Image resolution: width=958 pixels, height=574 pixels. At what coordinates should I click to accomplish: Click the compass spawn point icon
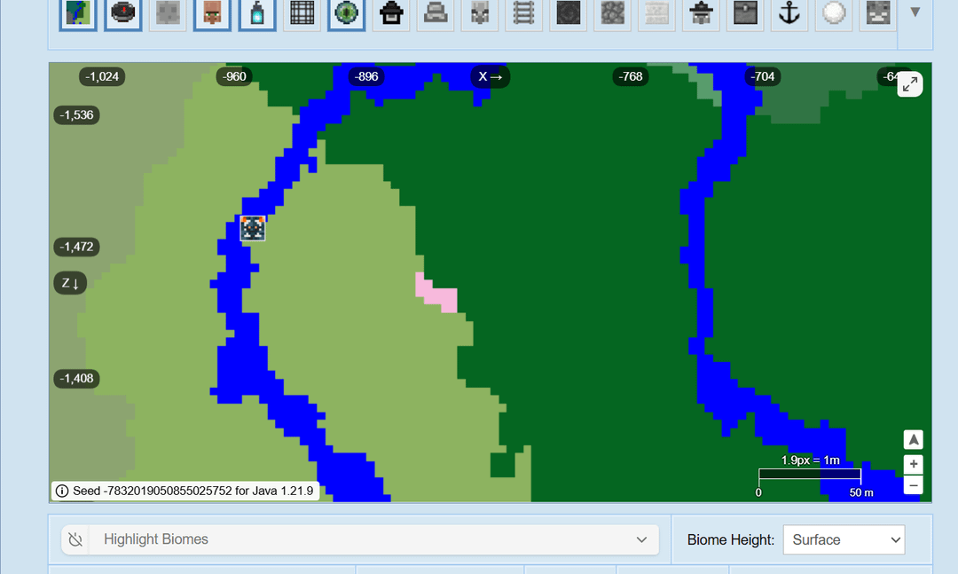(122, 12)
